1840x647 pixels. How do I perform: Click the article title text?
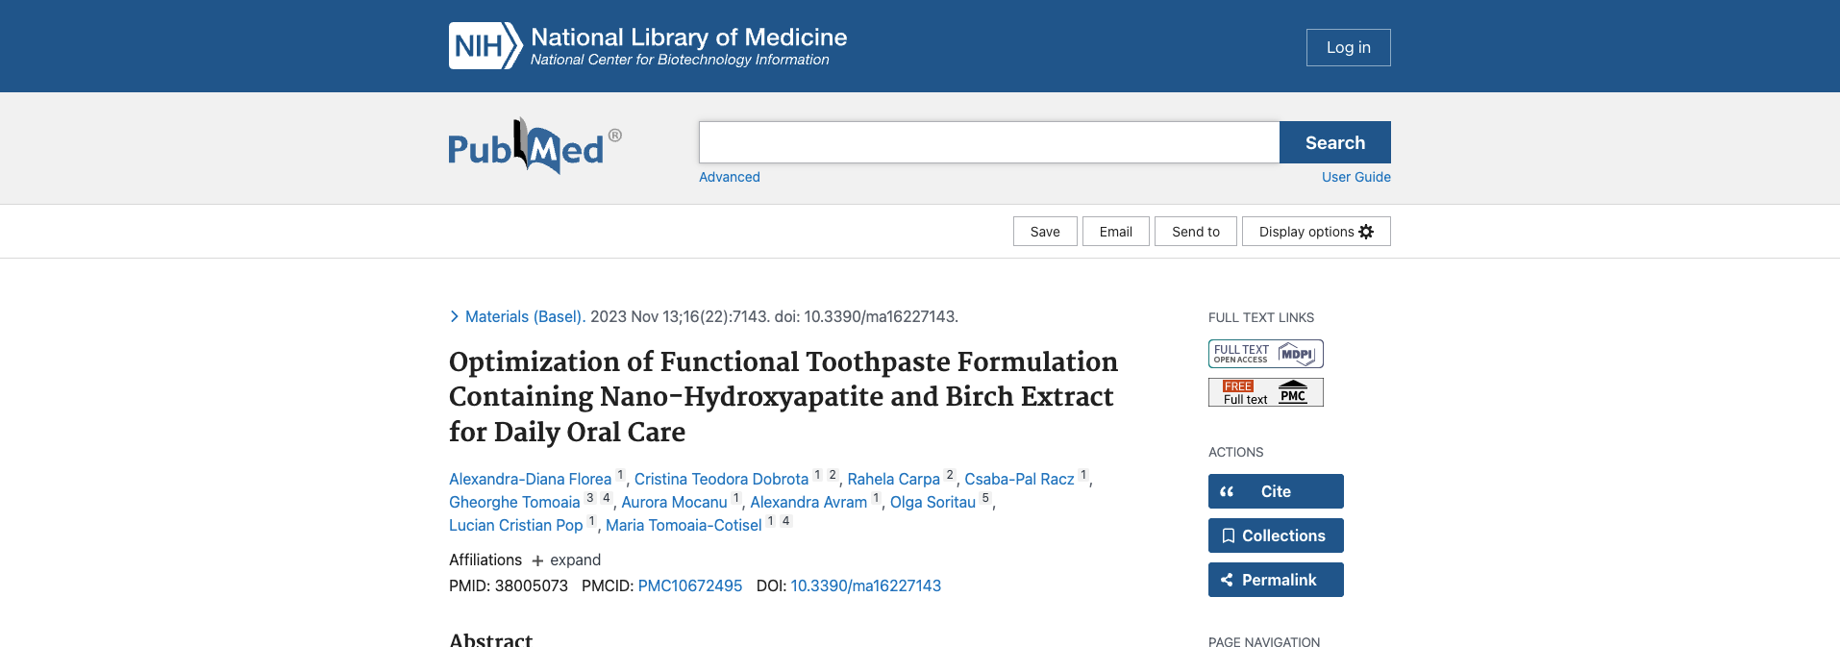tap(783, 396)
